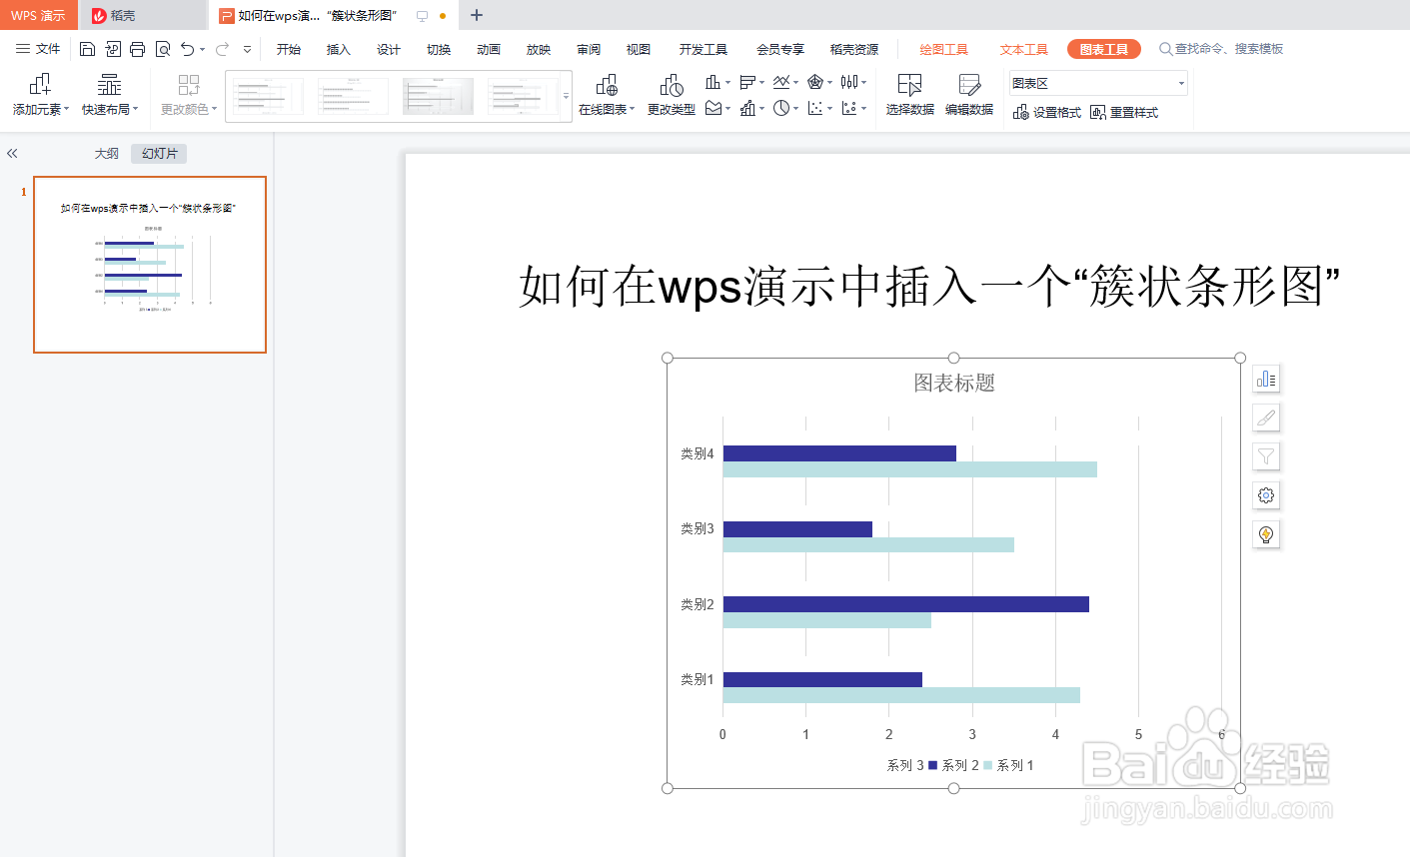Insert an area chart from ribbon
Image resolution: width=1410 pixels, height=857 pixels.
click(712, 108)
